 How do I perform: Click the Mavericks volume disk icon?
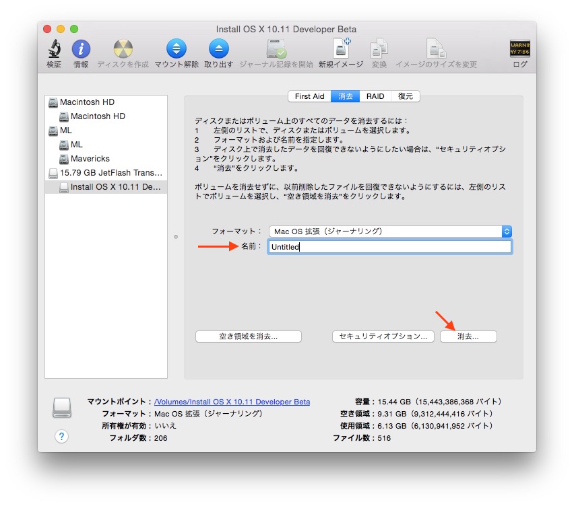coord(64,159)
